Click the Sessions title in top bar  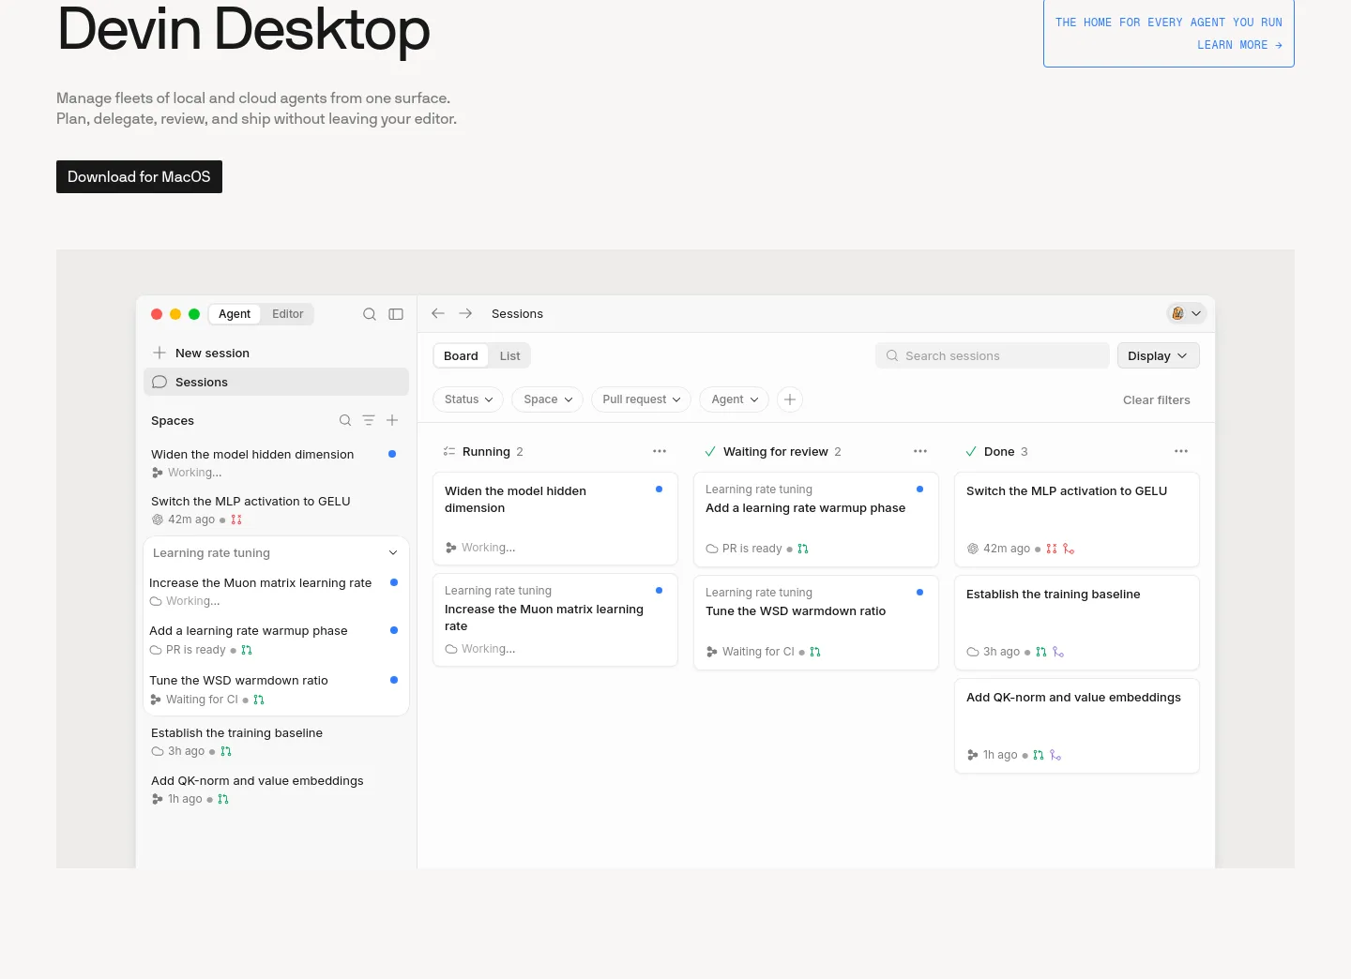click(x=517, y=314)
